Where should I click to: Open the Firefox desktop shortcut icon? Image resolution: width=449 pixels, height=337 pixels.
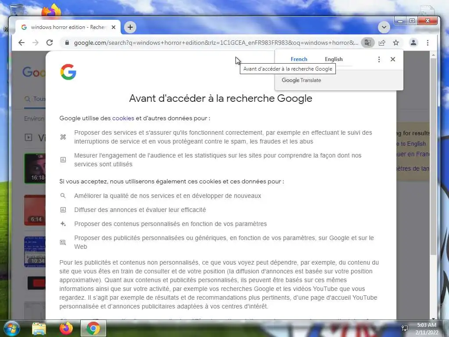click(x=51, y=11)
